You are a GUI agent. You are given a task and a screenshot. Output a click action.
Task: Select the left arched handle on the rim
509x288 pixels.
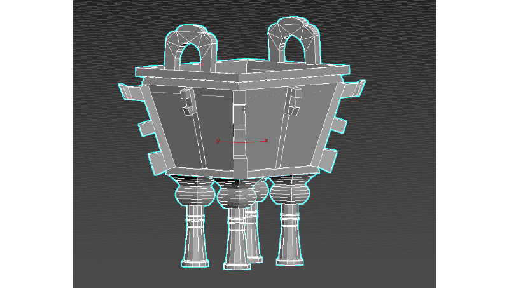[189, 45]
